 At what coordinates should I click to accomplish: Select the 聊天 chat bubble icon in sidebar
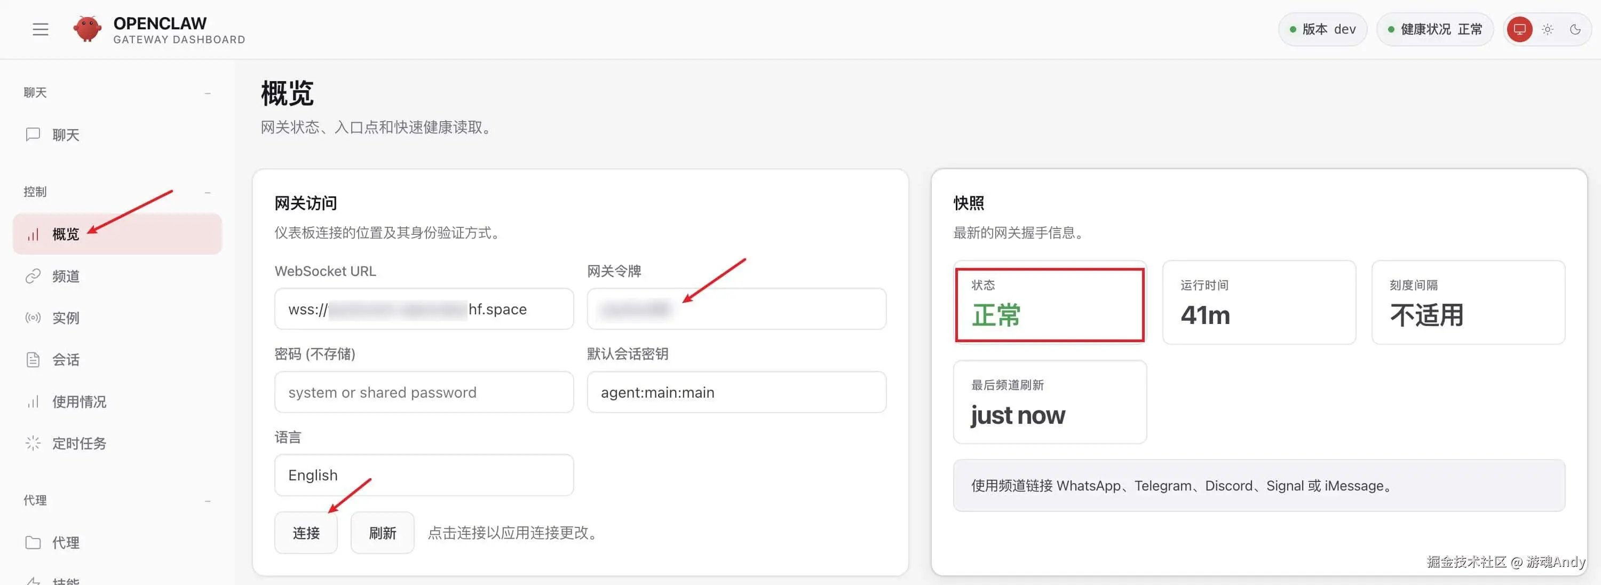(x=33, y=135)
